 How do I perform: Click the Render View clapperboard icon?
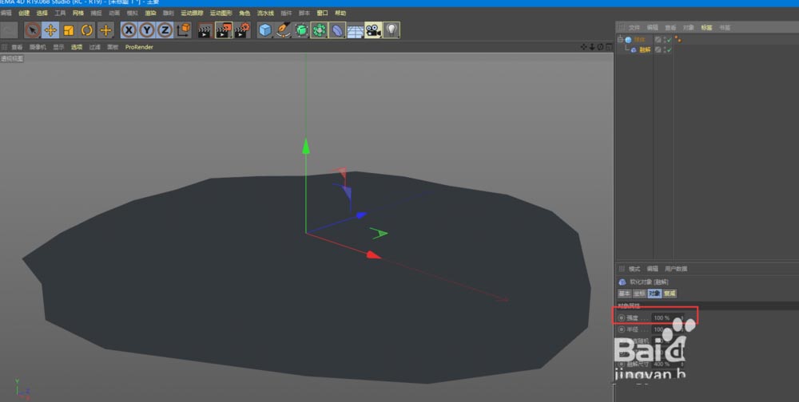[205, 30]
